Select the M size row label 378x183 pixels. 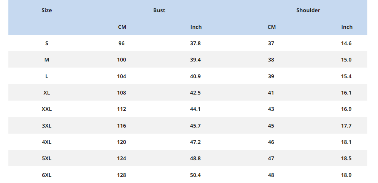click(47, 60)
